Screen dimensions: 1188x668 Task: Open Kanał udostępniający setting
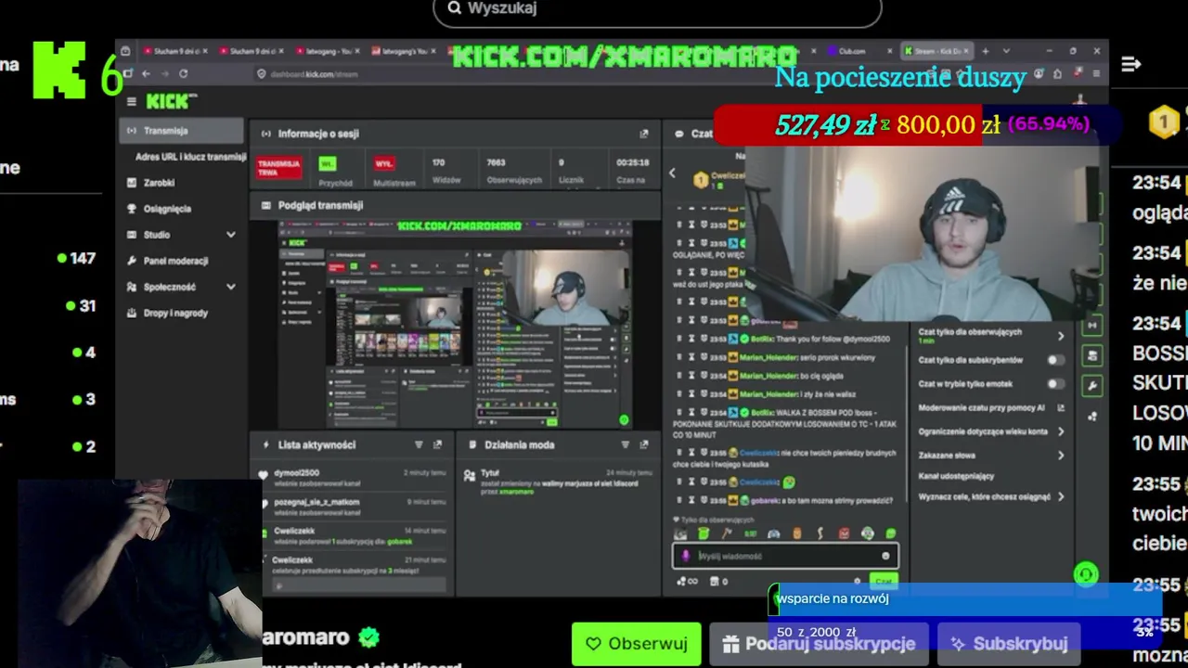956,476
